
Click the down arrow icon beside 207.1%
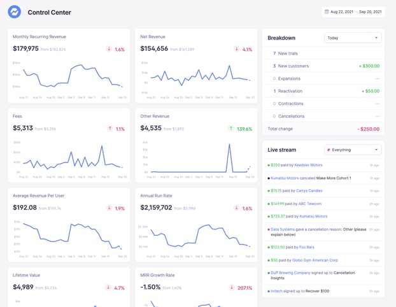232,287
